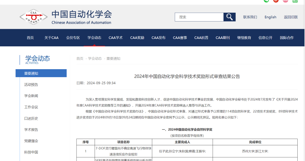305x161 pixels.
Task: Click the 重要通知 breadcrumb link
Action: 113,58
